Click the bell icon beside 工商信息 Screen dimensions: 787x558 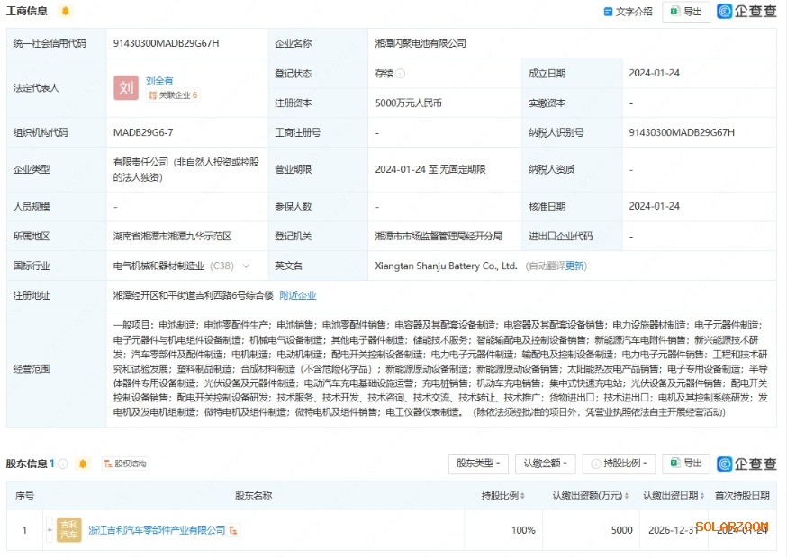point(65,11)
